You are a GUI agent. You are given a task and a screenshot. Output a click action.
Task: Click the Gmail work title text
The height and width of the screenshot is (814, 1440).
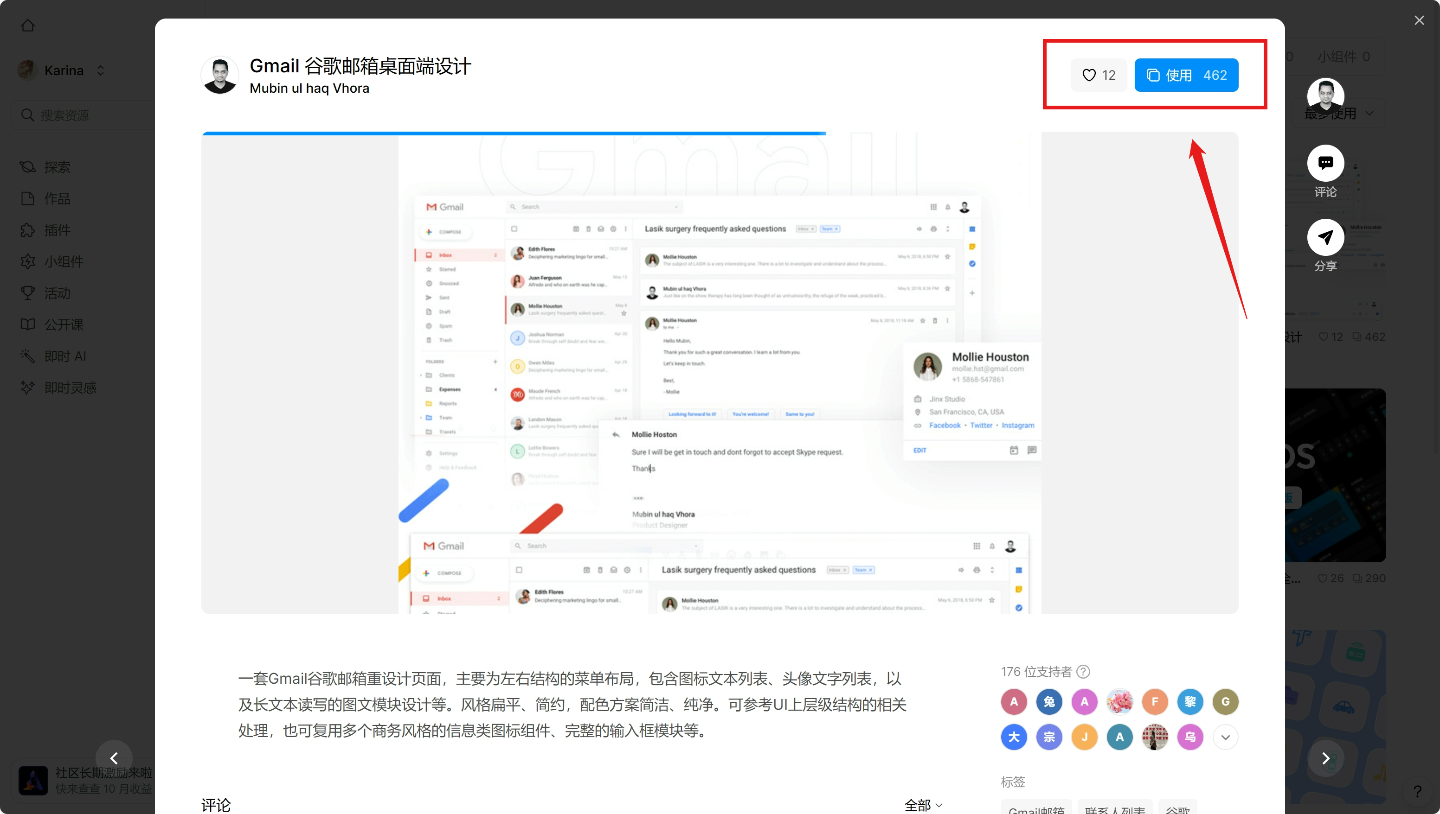(360, 66)
